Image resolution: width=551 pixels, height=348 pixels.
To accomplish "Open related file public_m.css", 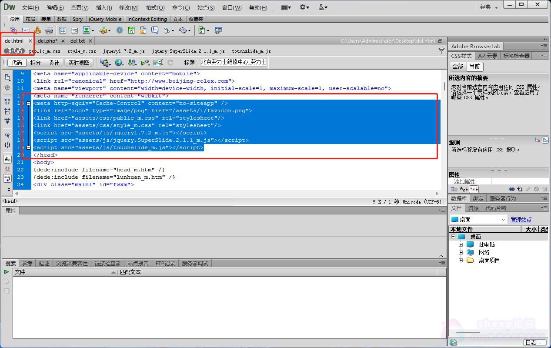I will coord(44,51).
